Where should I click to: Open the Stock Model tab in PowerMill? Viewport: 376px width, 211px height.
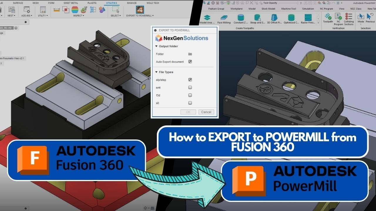pyautogui.click(x=269, y=9)
